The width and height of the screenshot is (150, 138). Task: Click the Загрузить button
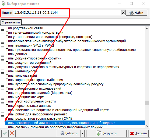[106, 133]
